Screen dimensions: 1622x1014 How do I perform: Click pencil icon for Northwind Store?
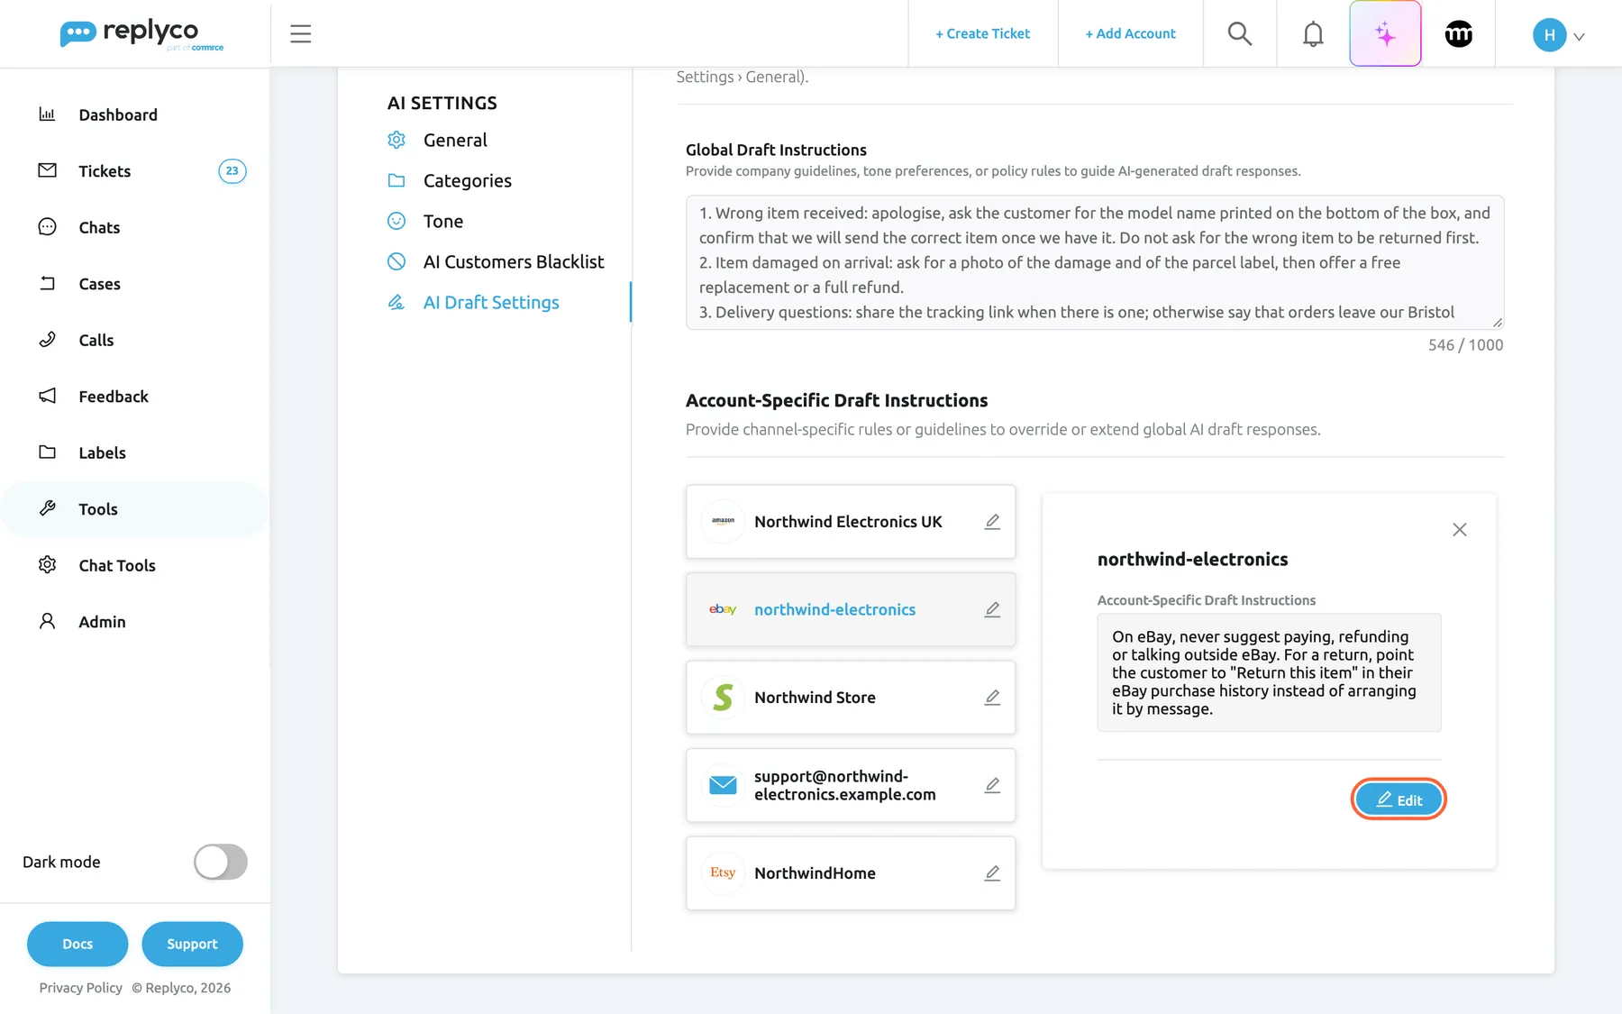pos(992,698)
